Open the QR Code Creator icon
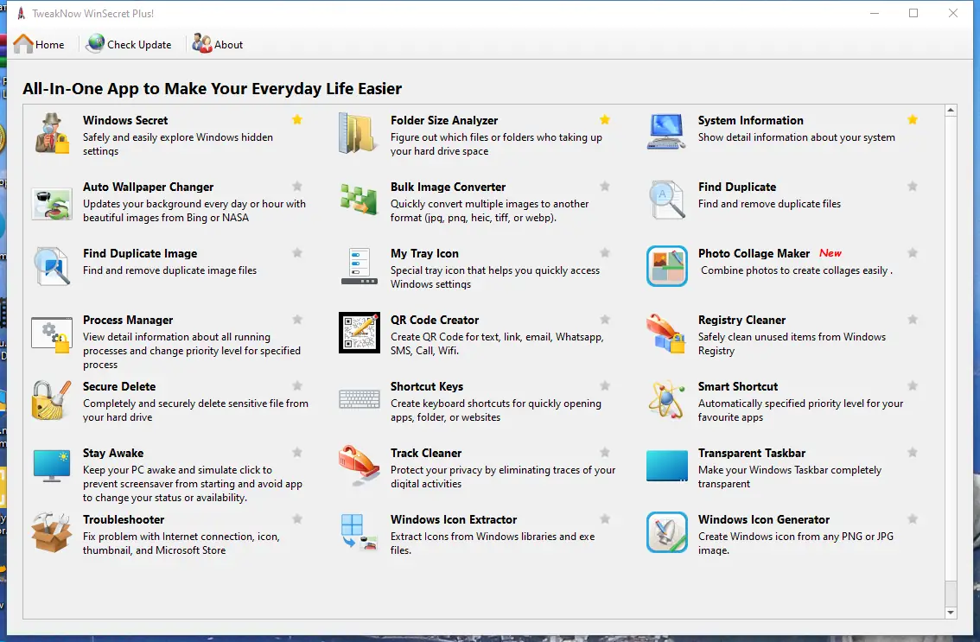Screen dimensions: 980x642 pos(360,333)
